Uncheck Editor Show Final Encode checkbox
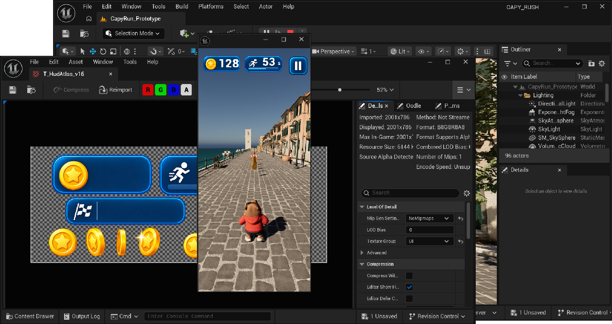 click(409, 287)
